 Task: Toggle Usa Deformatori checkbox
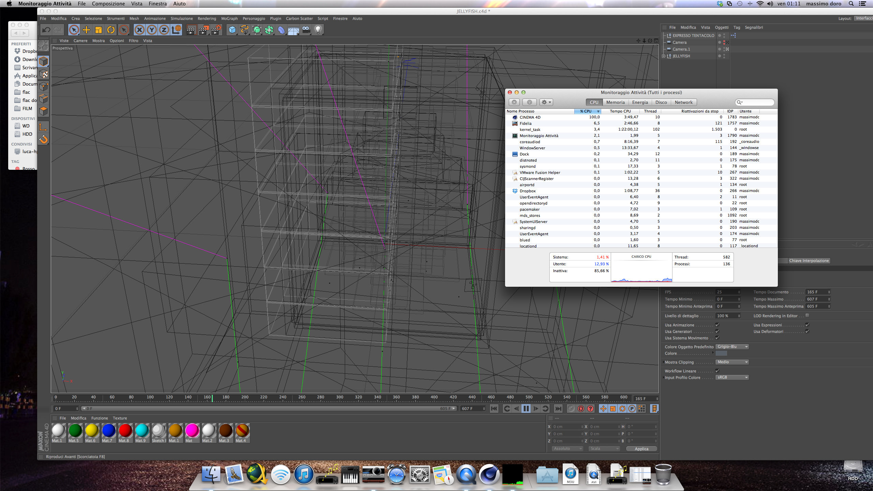click(807, 331)
